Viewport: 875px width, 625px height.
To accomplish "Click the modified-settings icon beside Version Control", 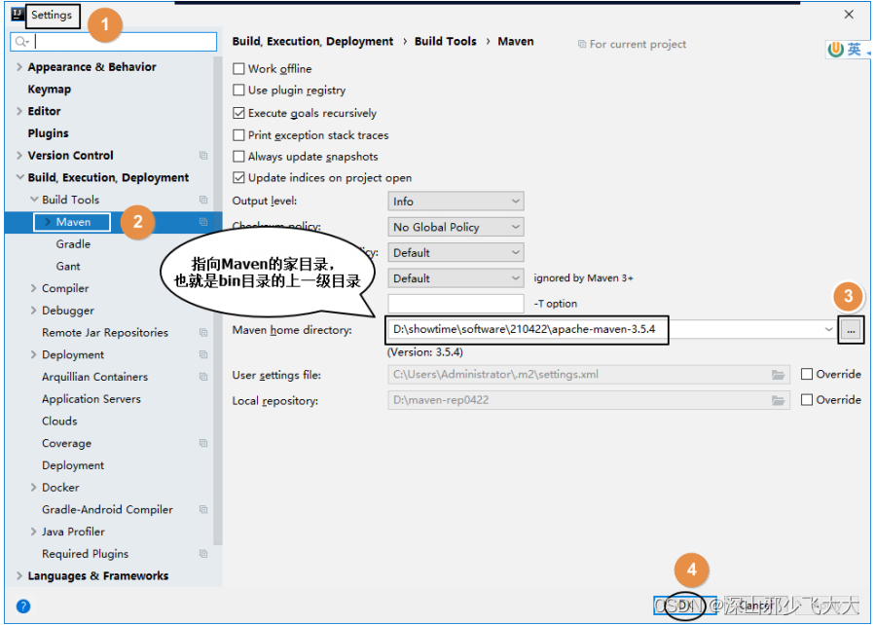I will [201, 155].
